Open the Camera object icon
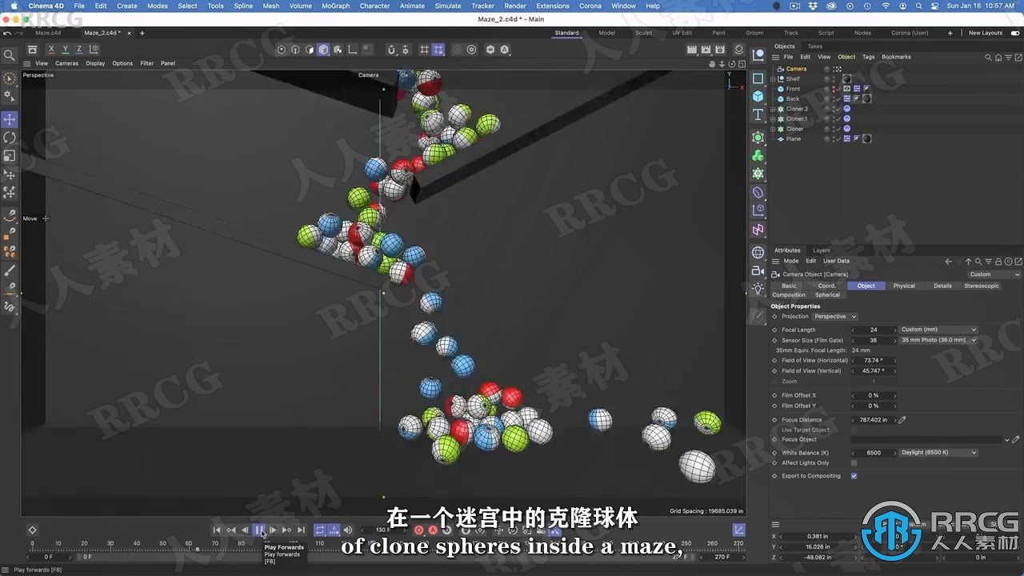 [758, 270]
